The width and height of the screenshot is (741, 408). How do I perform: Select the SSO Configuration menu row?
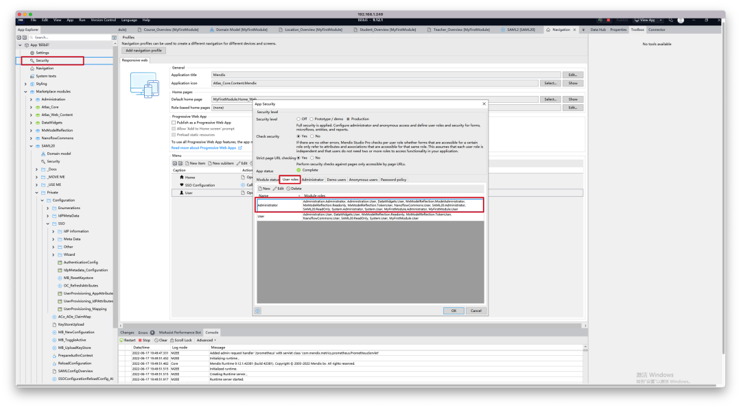(x=212, y=185)
